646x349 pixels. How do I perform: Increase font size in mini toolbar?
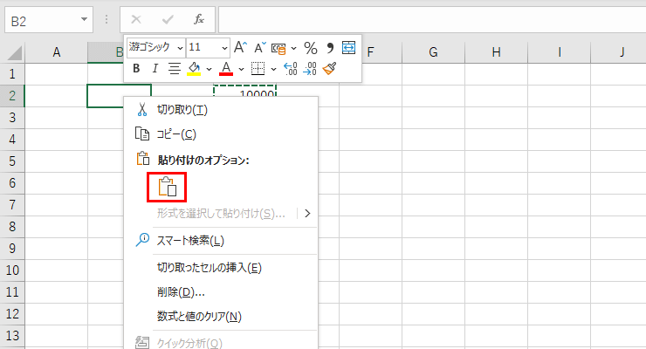coord(241,47)
